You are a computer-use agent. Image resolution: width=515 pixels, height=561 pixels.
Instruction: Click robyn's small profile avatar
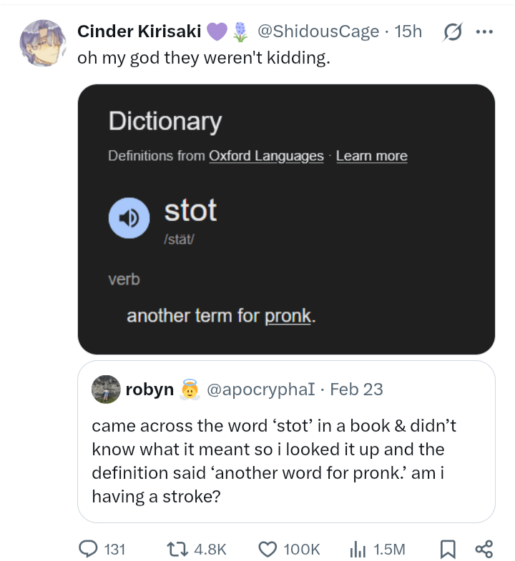pos(106,389)
